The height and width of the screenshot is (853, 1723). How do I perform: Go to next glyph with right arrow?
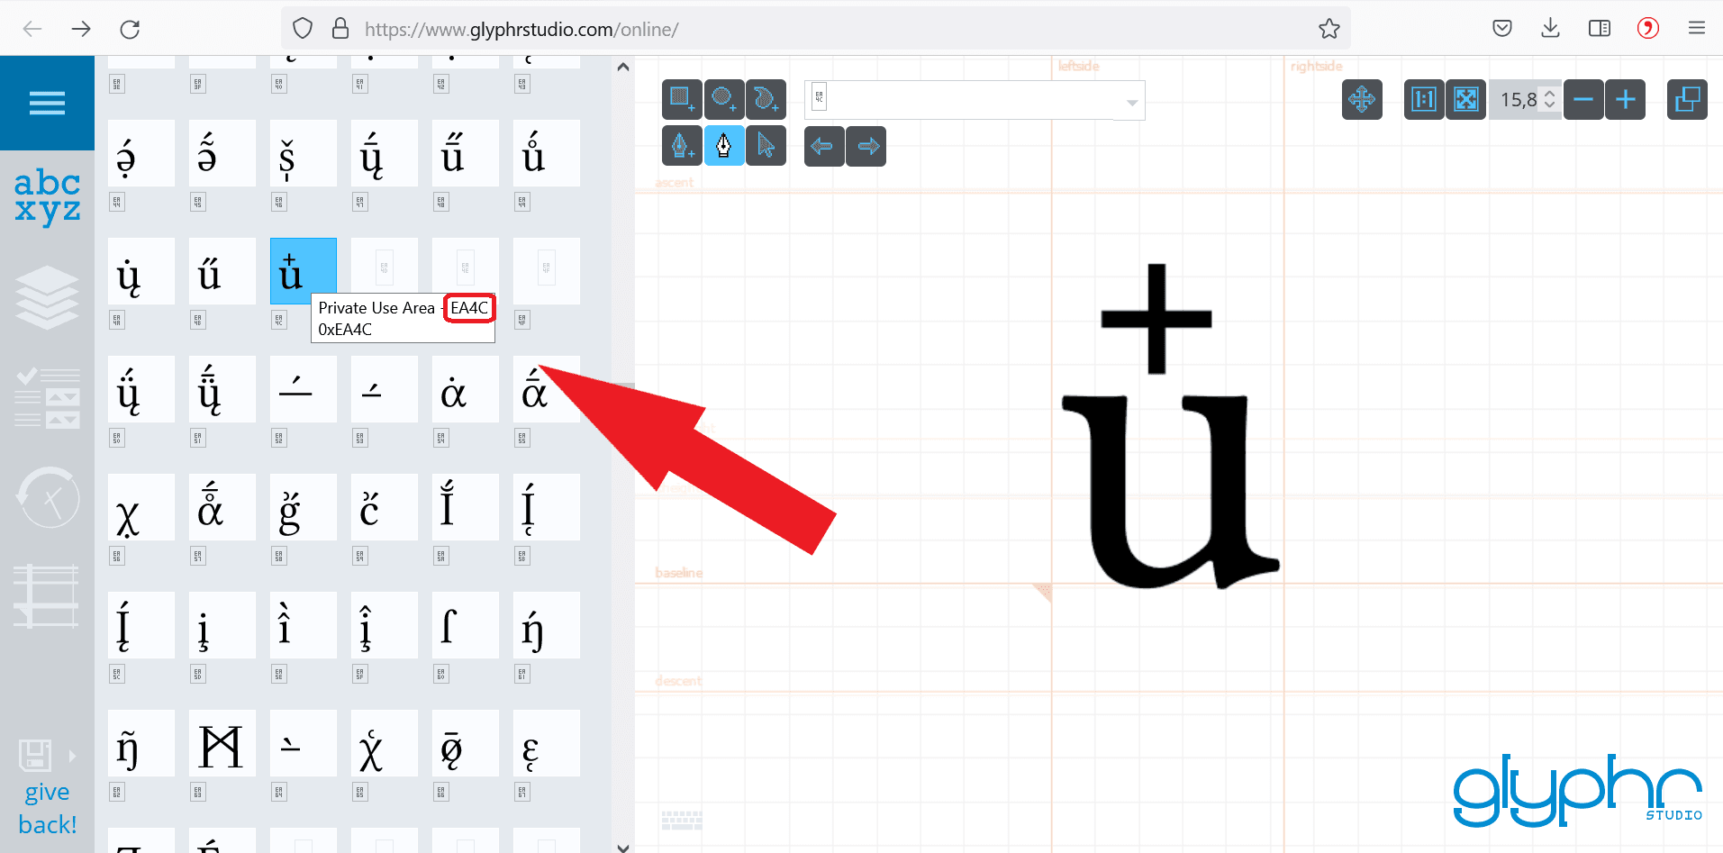point(866,146)
